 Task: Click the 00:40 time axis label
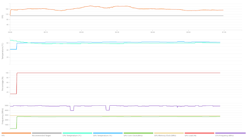(x=153, y=32)
